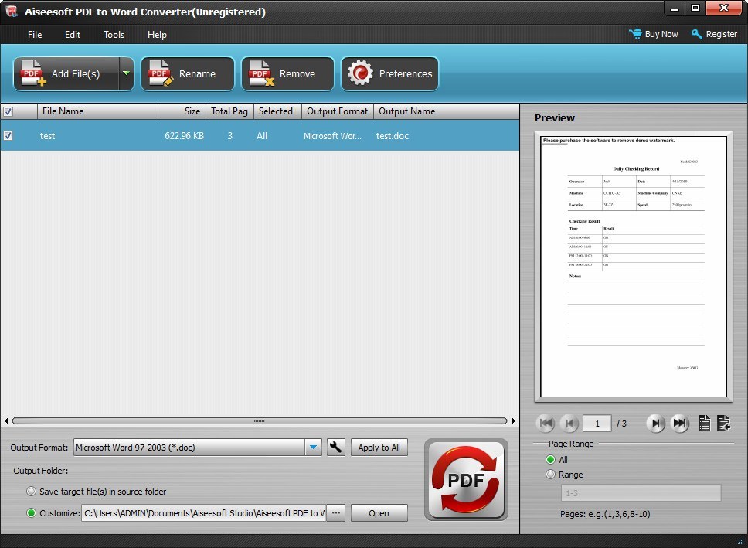Open Preferences from the toolbar
Viewport: 748px width, 548px height.
(390, 74)
